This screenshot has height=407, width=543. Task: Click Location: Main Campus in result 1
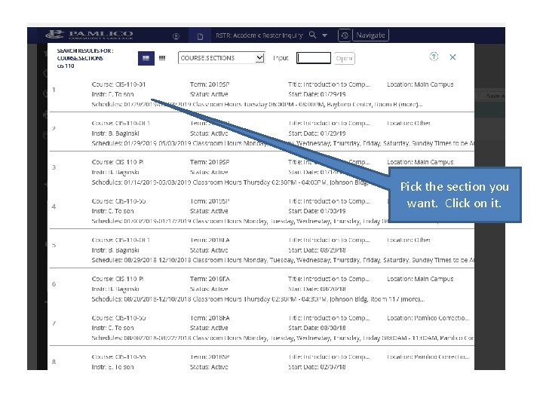[x=420, y=84]
